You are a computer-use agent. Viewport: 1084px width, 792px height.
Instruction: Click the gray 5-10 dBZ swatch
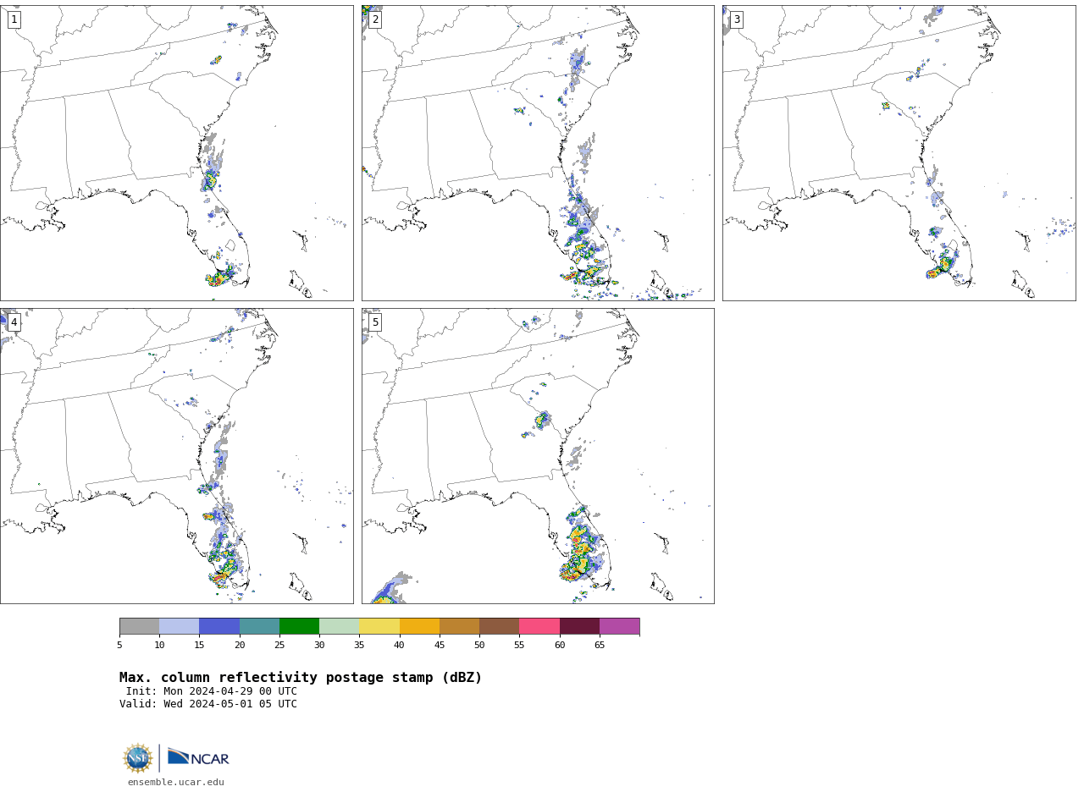[139, 626]
